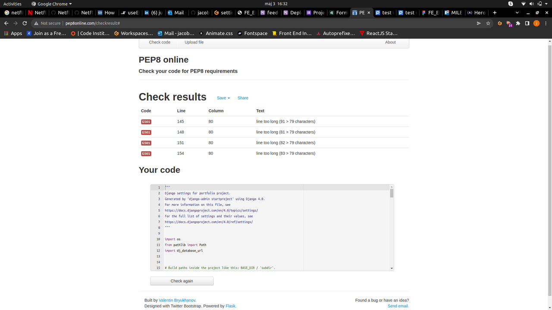Image resolution: width=552 pixels, height=310 pixels.
Task: Select the 'Upload file' navigation item
Action: pos(194,42)
